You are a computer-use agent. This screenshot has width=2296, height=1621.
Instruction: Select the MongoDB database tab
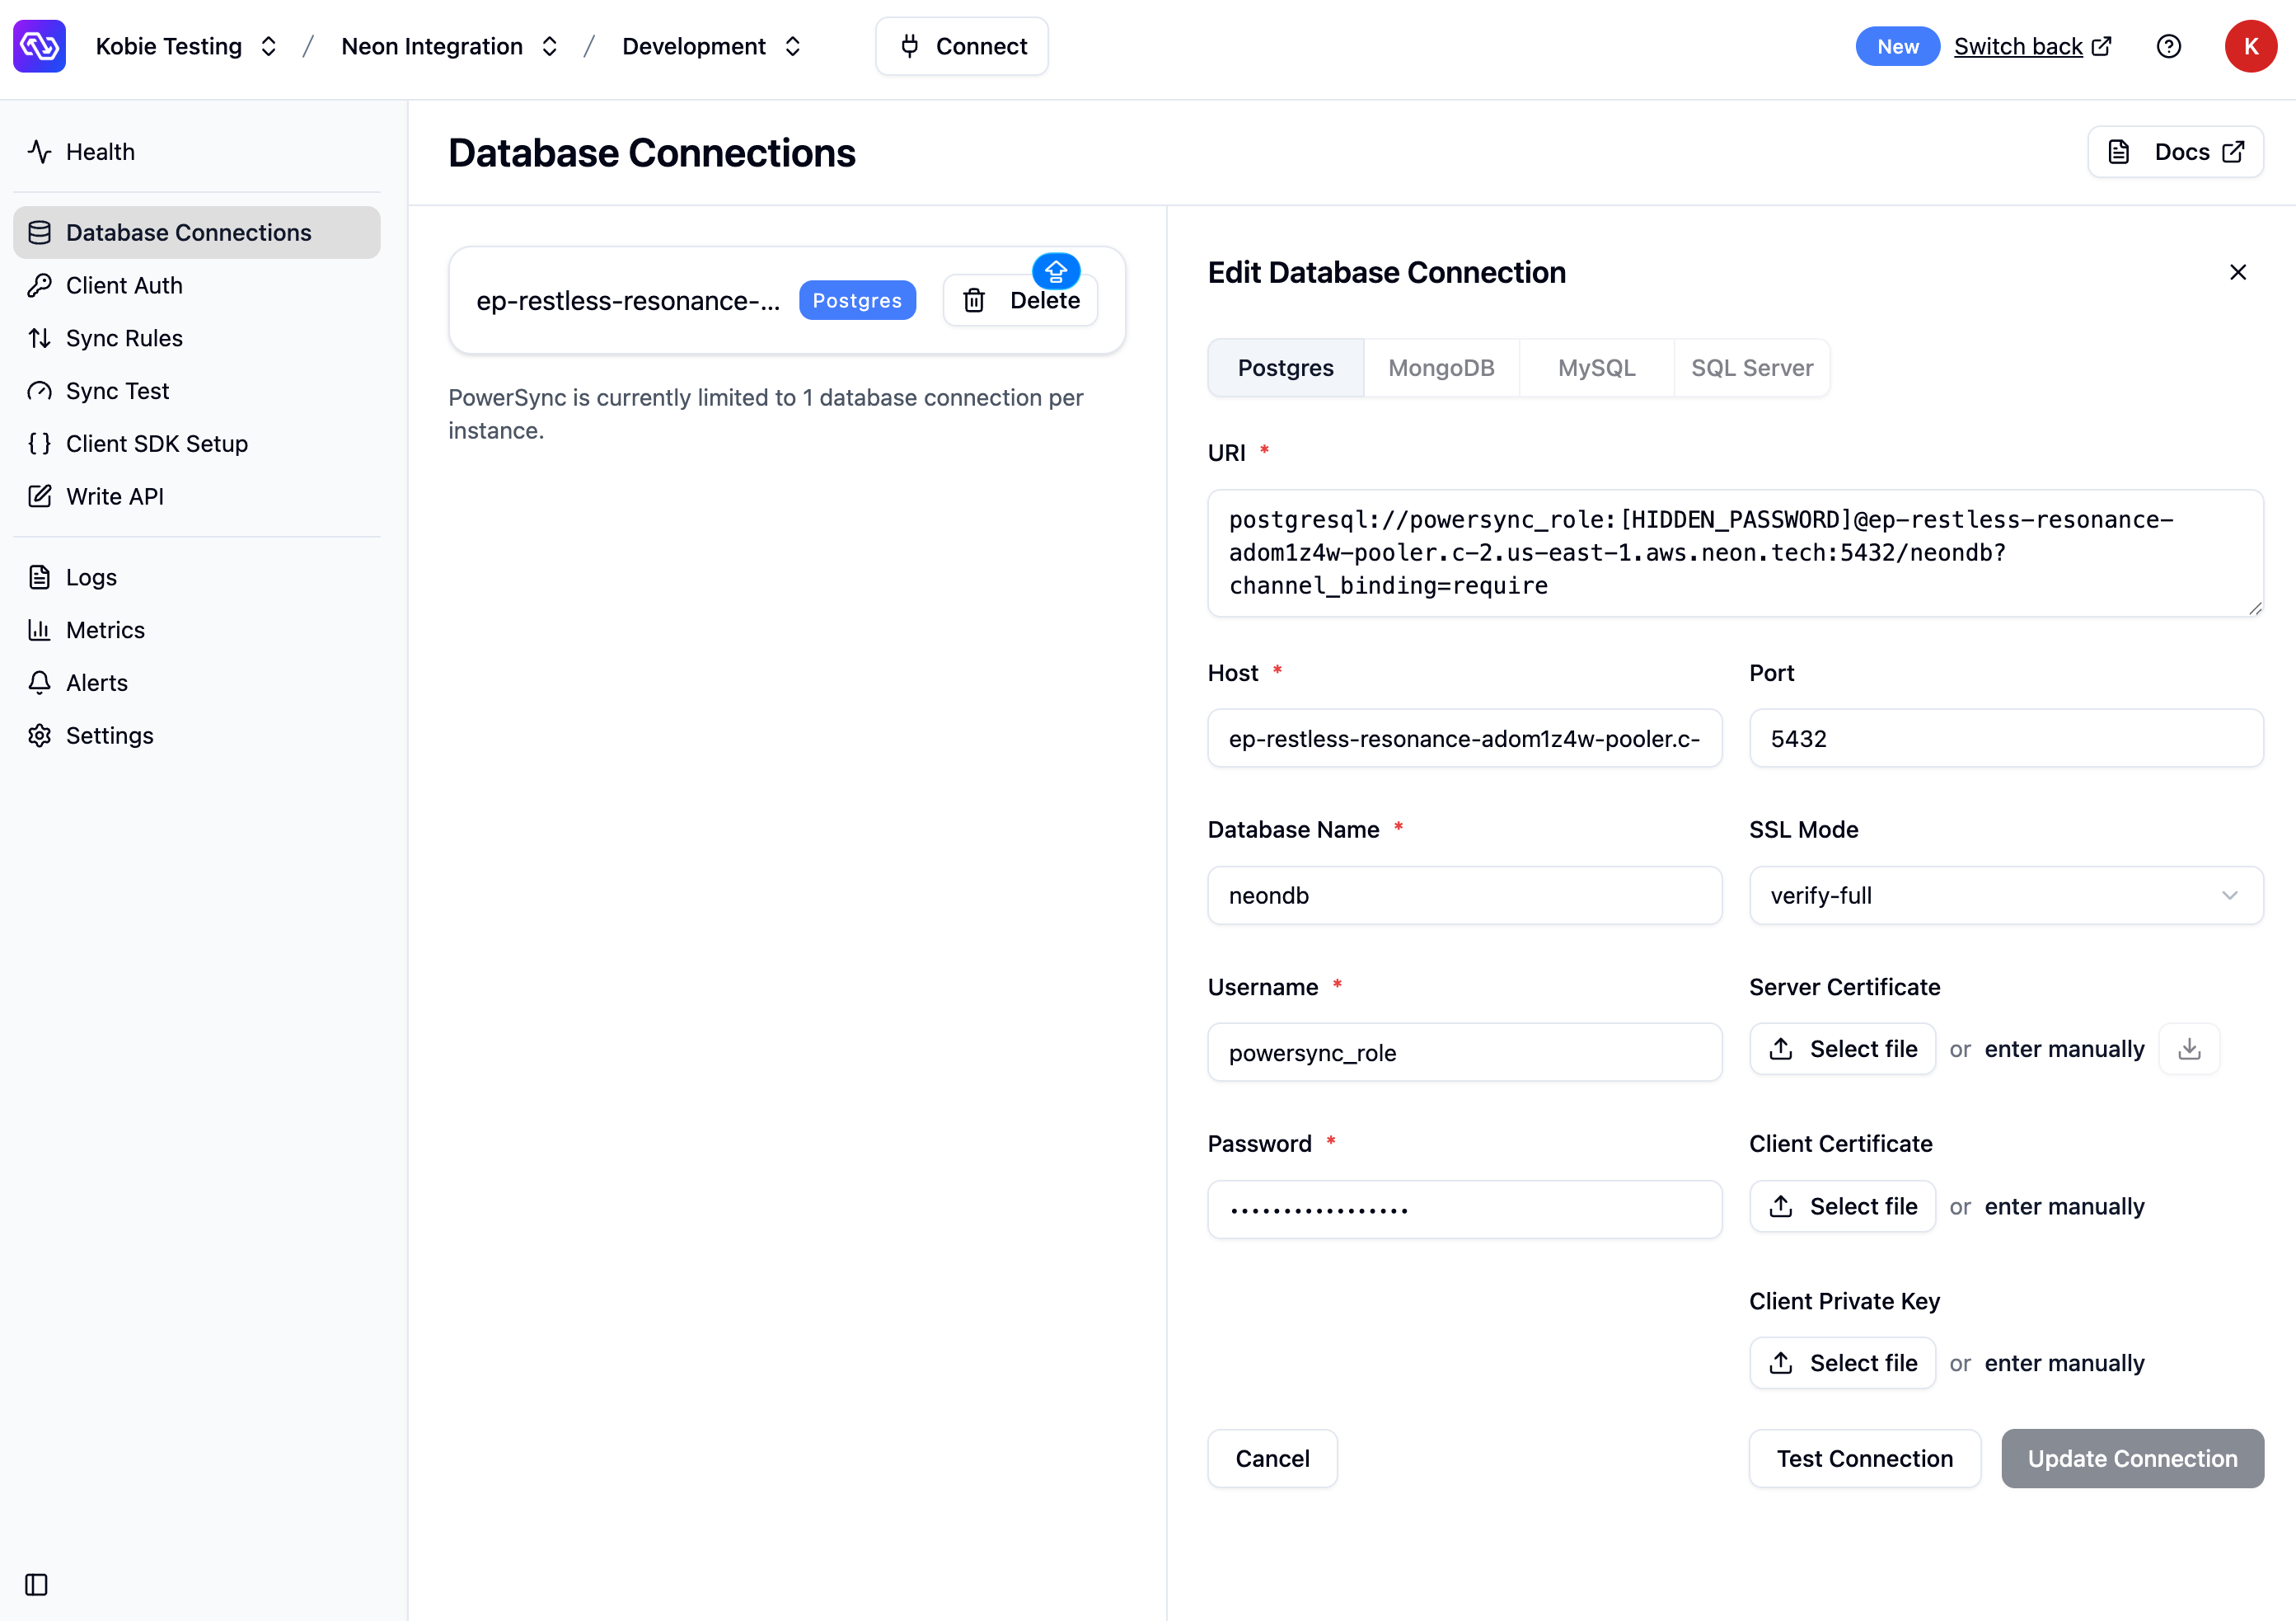pyautogui.click(x=1441, y=367)
